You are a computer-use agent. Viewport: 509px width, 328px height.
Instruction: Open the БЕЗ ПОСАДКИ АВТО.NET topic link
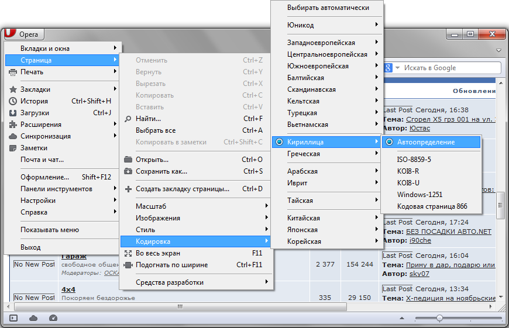(x=449, y=232)
